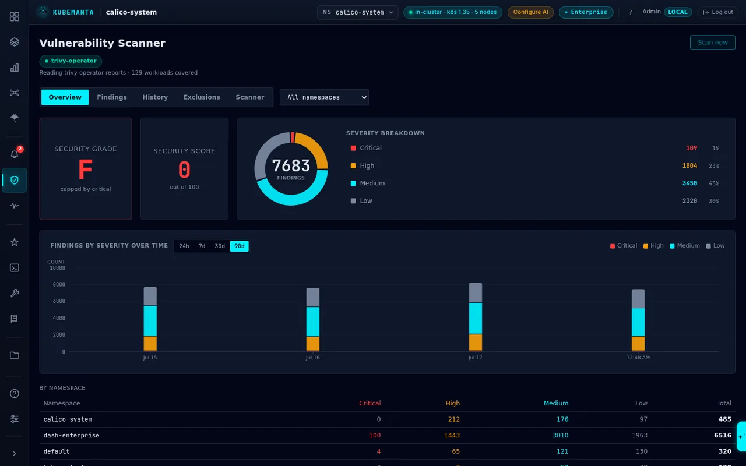The height and width of the screenshot is (466, 746).
Task: Select the 90d chart range
Action: pyautogui.click(x=239, y=246)
